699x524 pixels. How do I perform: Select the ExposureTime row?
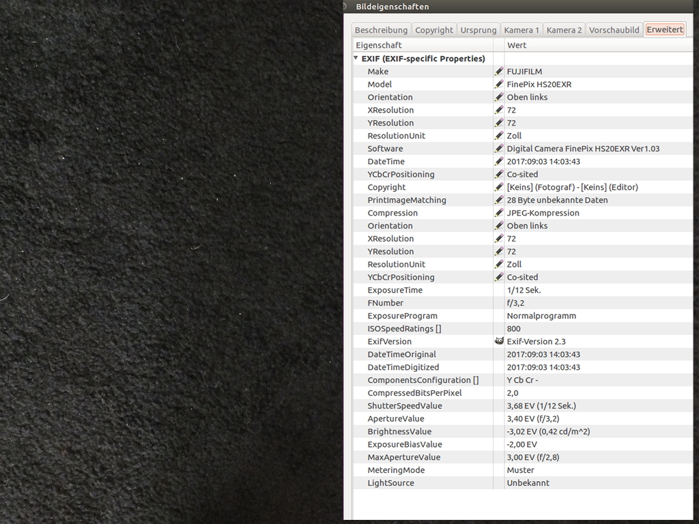coord(522,290)
